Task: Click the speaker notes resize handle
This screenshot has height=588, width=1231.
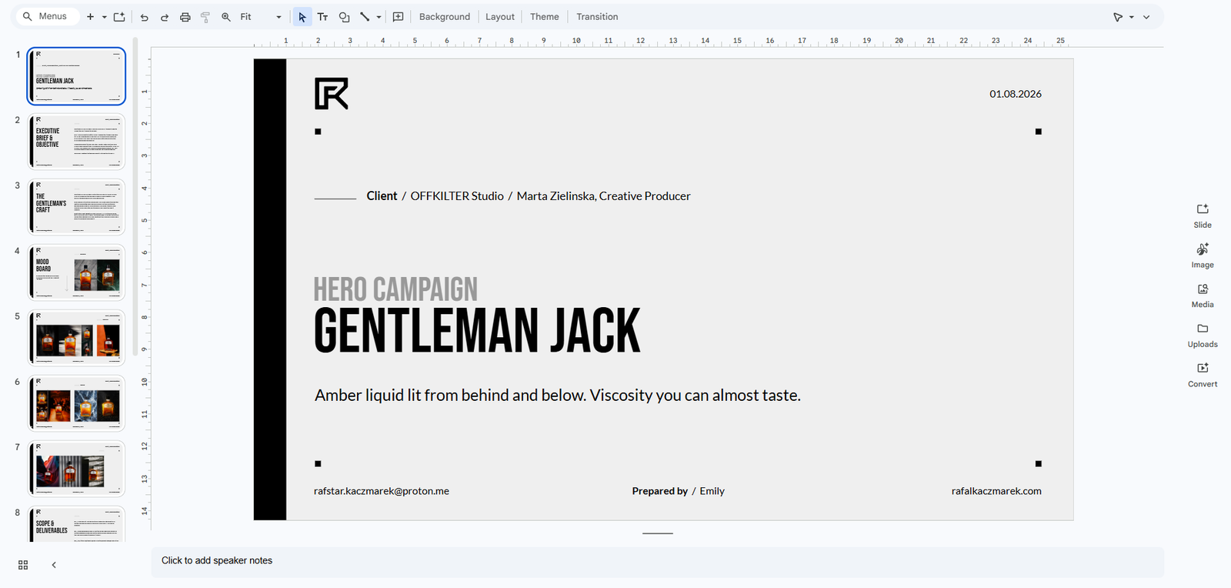Action: pos(658,533)
